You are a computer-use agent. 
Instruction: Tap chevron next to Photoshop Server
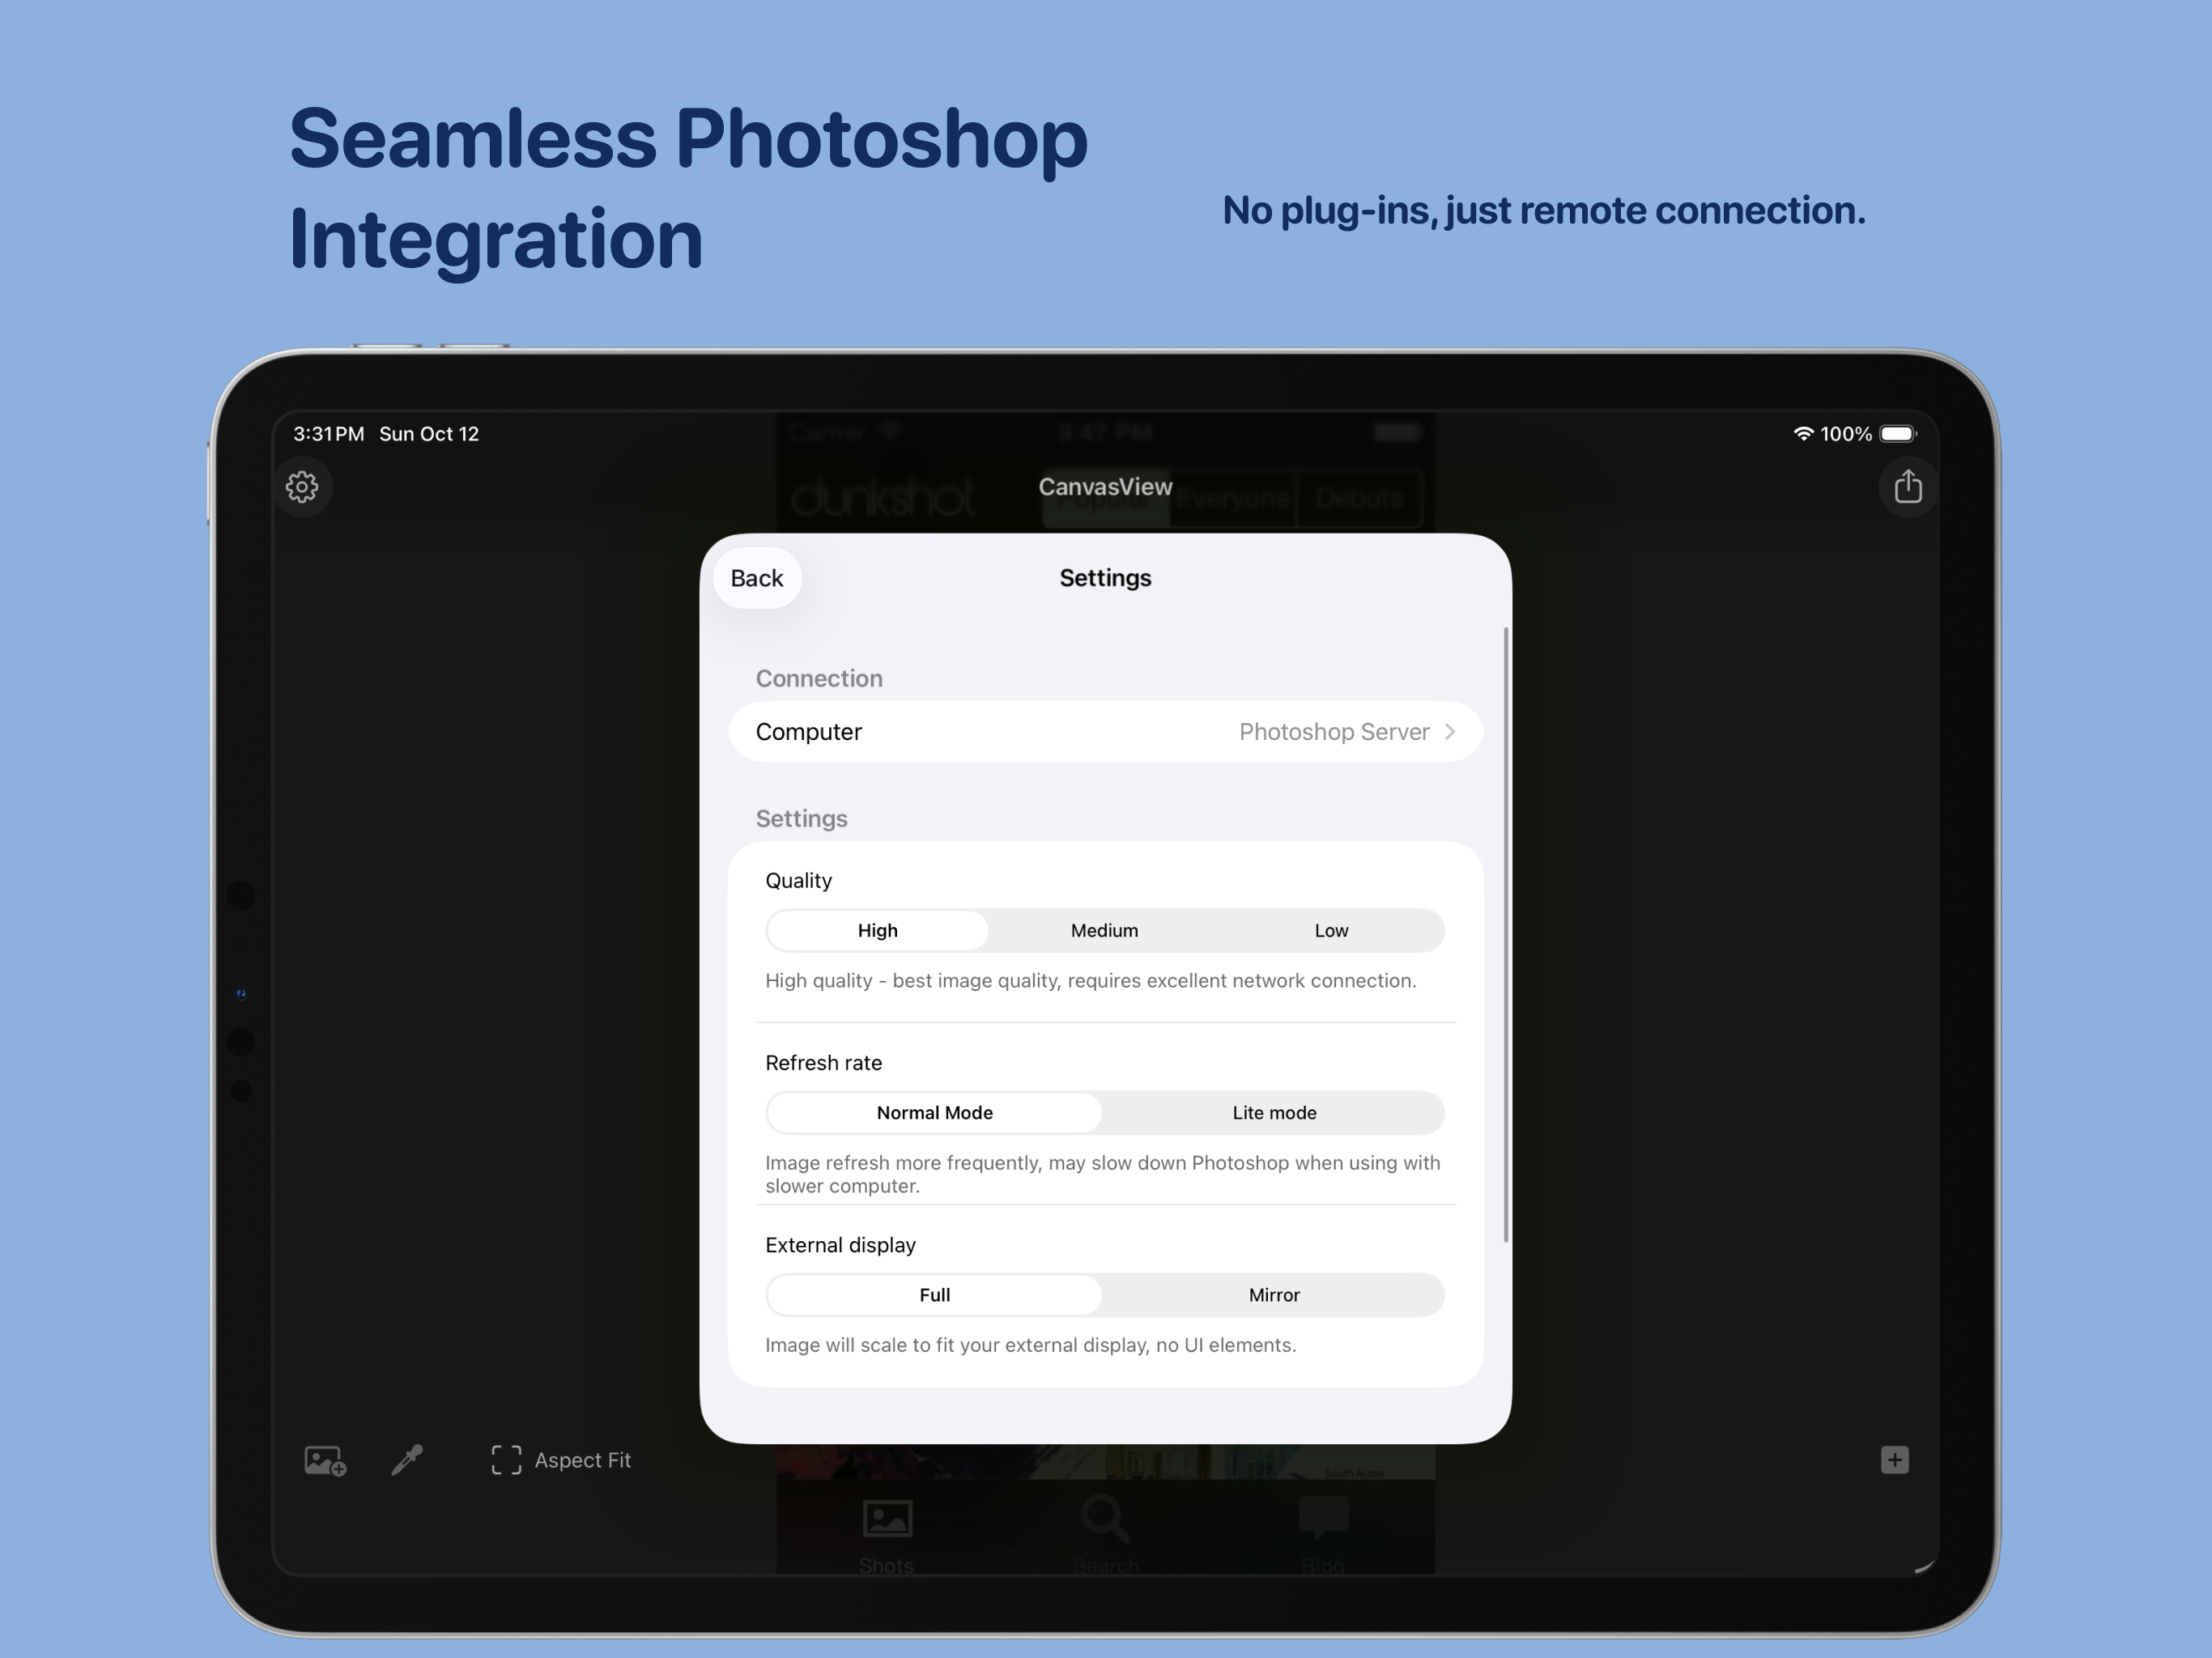(x=1450, y=732)
